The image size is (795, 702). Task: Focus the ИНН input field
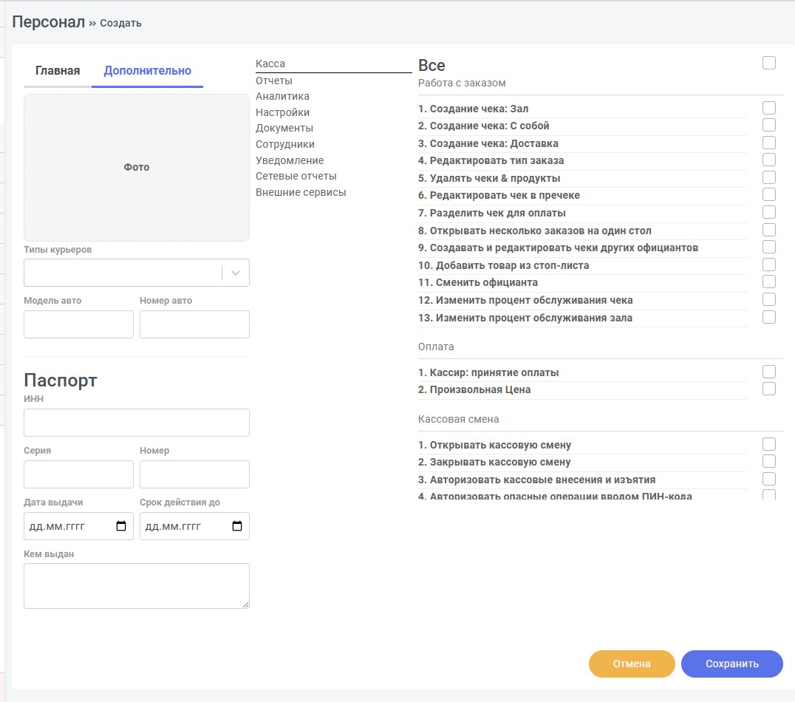click(x=137, y=423)
